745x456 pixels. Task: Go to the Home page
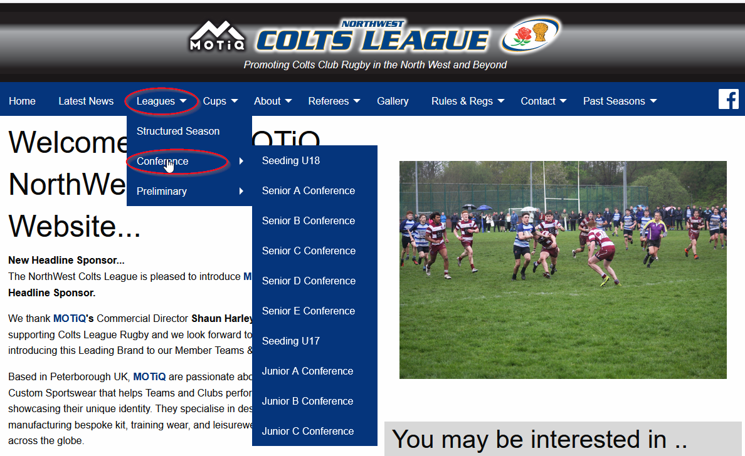[22, 101]
